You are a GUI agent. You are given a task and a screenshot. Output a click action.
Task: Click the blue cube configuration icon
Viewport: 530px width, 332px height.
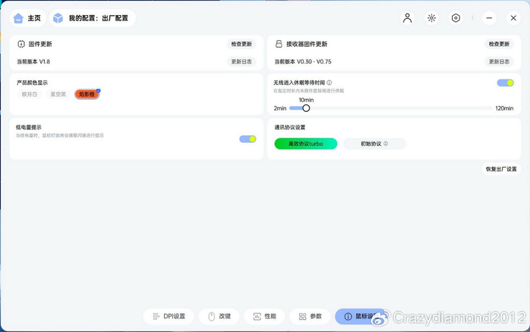[x=58, y=18]
